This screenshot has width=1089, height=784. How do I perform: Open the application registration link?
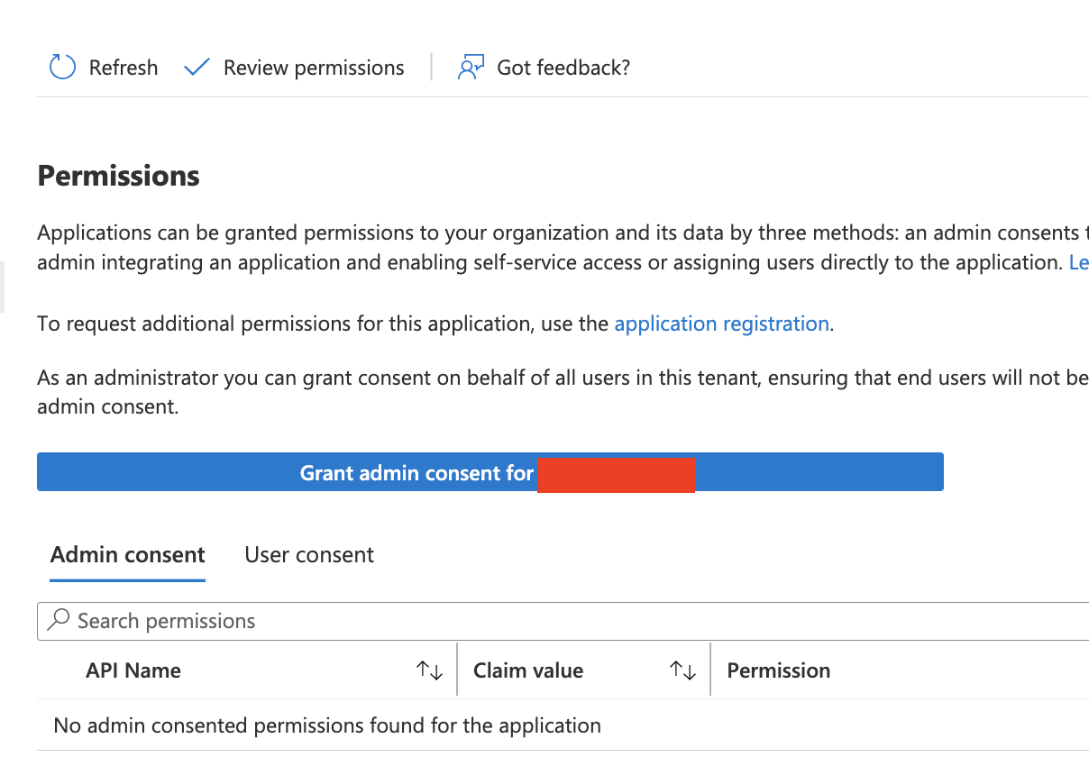721,324
